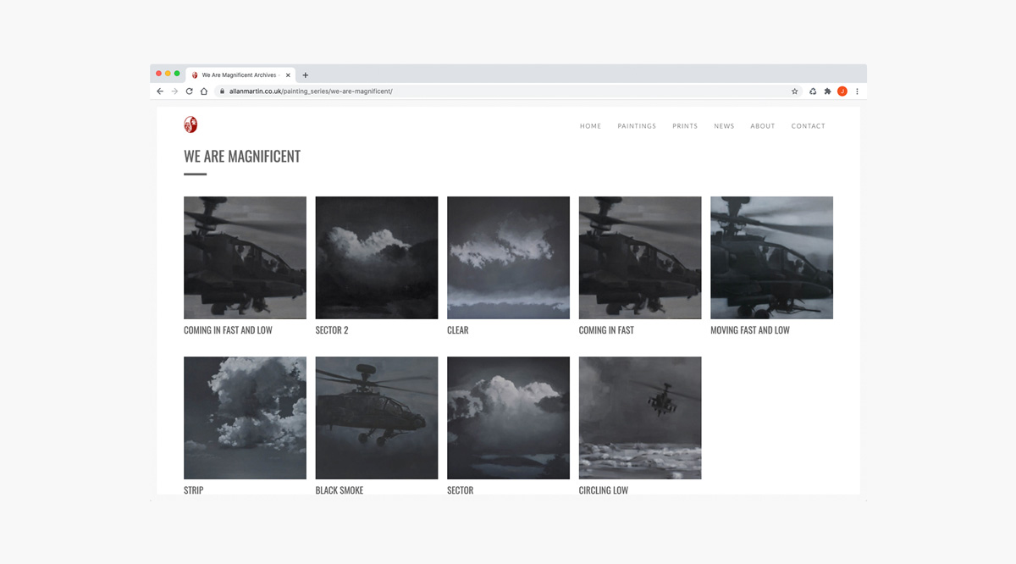This screenshot has width=1016, height=564.
Task: Go to the HOME menu item
Action: [x=591, y=126]
